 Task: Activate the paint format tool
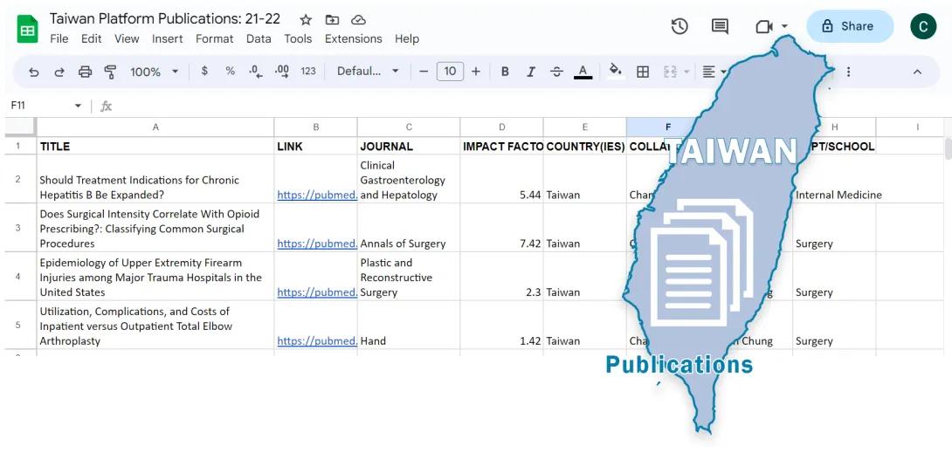tap(111, 72)
